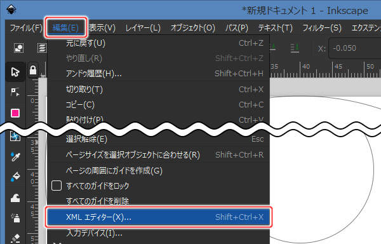Choose the Paint Bucket fill tool
The height and width of the screenshot is (244, 381).
pos(15,177)
